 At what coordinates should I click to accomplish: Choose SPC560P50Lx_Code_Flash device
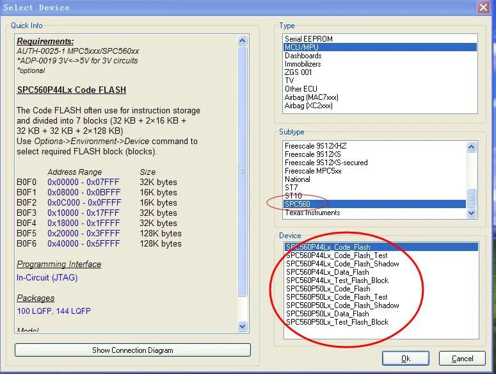[x=328, y=289]
